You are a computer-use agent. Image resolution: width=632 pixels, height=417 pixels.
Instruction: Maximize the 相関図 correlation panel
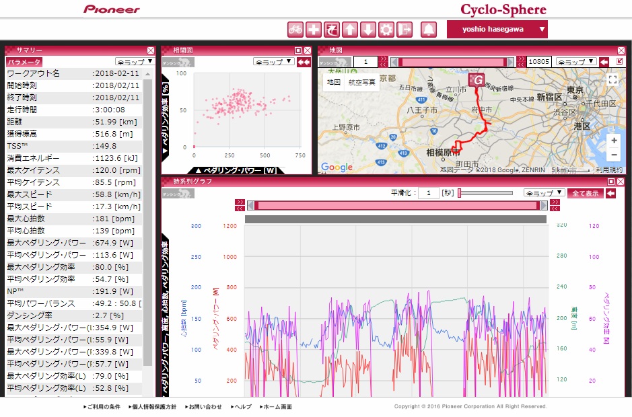[x=298, y=50]
